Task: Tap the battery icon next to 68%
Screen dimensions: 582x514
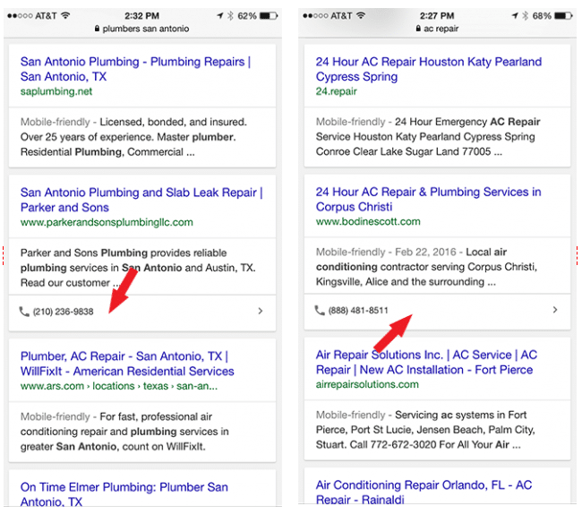Action: 563,16
